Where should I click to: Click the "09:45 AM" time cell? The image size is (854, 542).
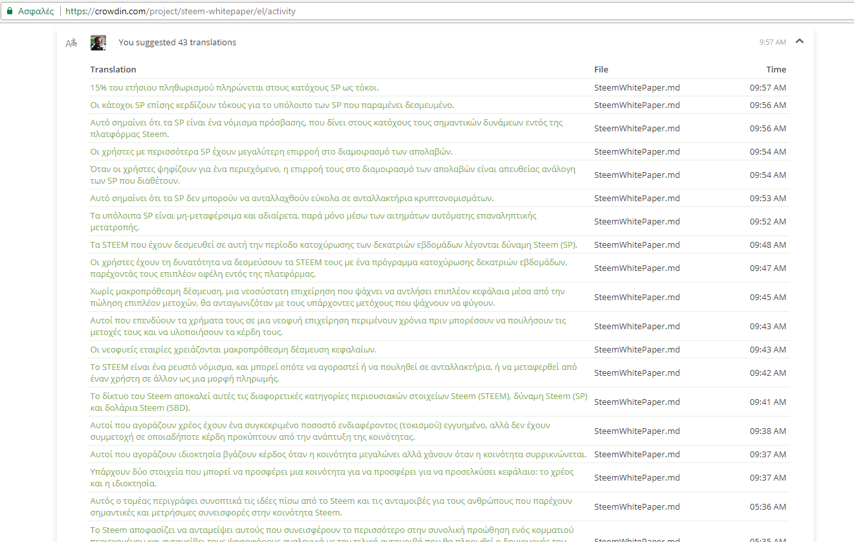click(768, 297)
